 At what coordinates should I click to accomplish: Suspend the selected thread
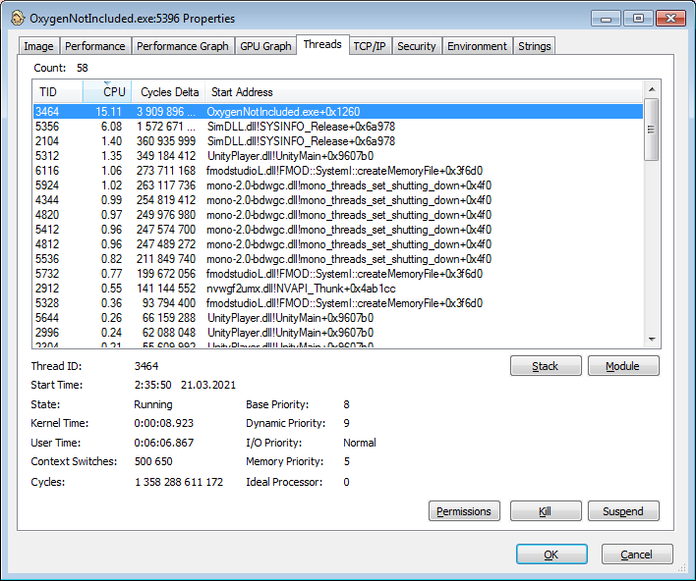click(x=623, y=511)
